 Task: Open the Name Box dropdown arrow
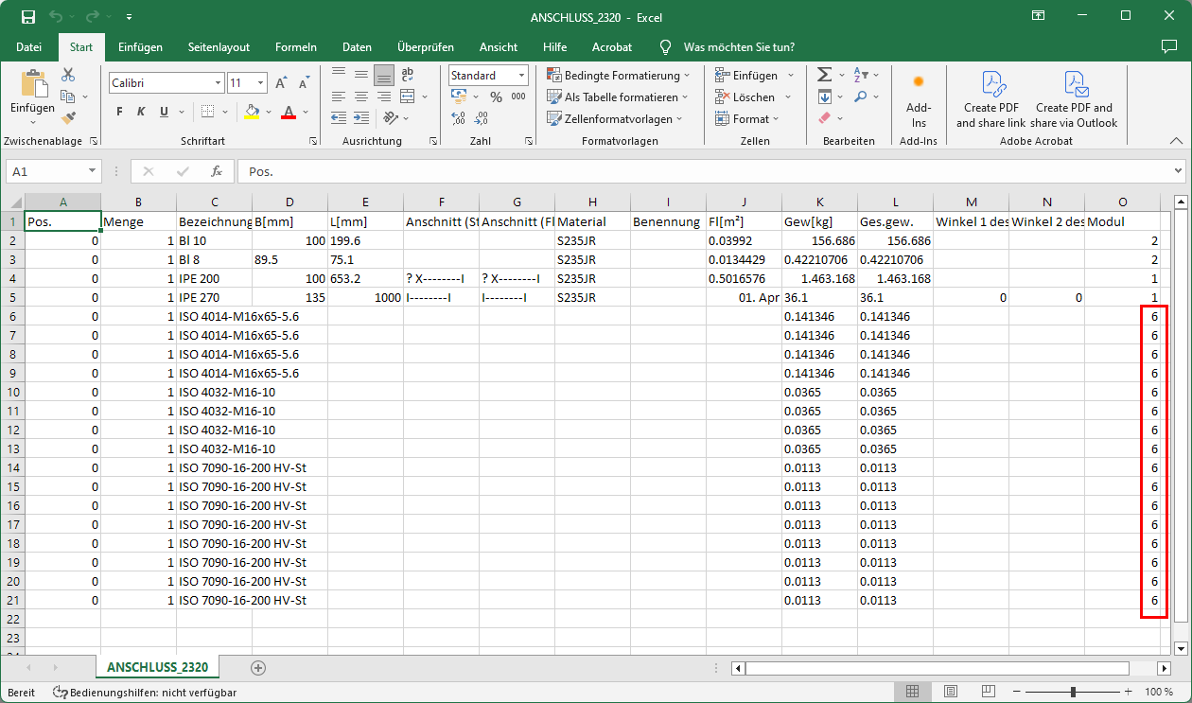click(x=92, y=171)
